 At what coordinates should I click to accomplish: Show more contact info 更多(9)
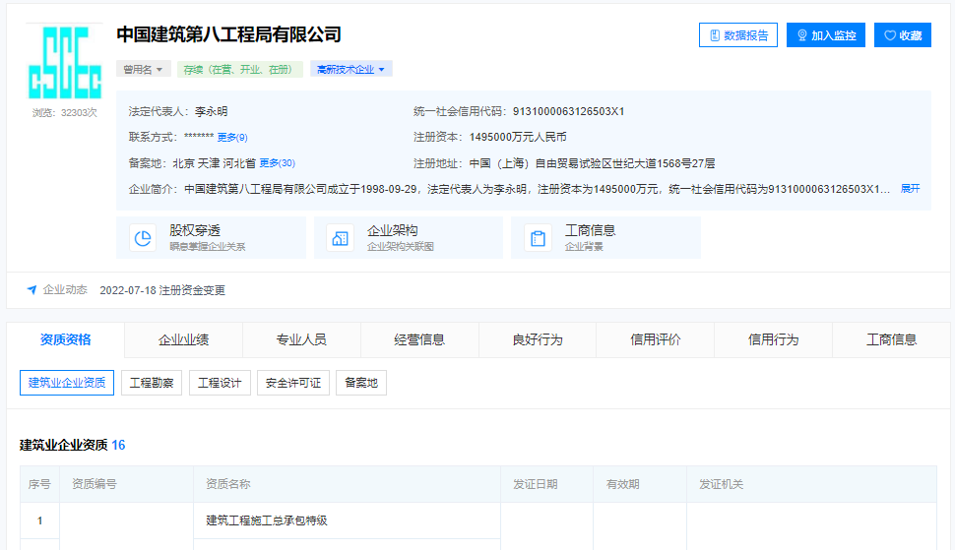[232, 137]
